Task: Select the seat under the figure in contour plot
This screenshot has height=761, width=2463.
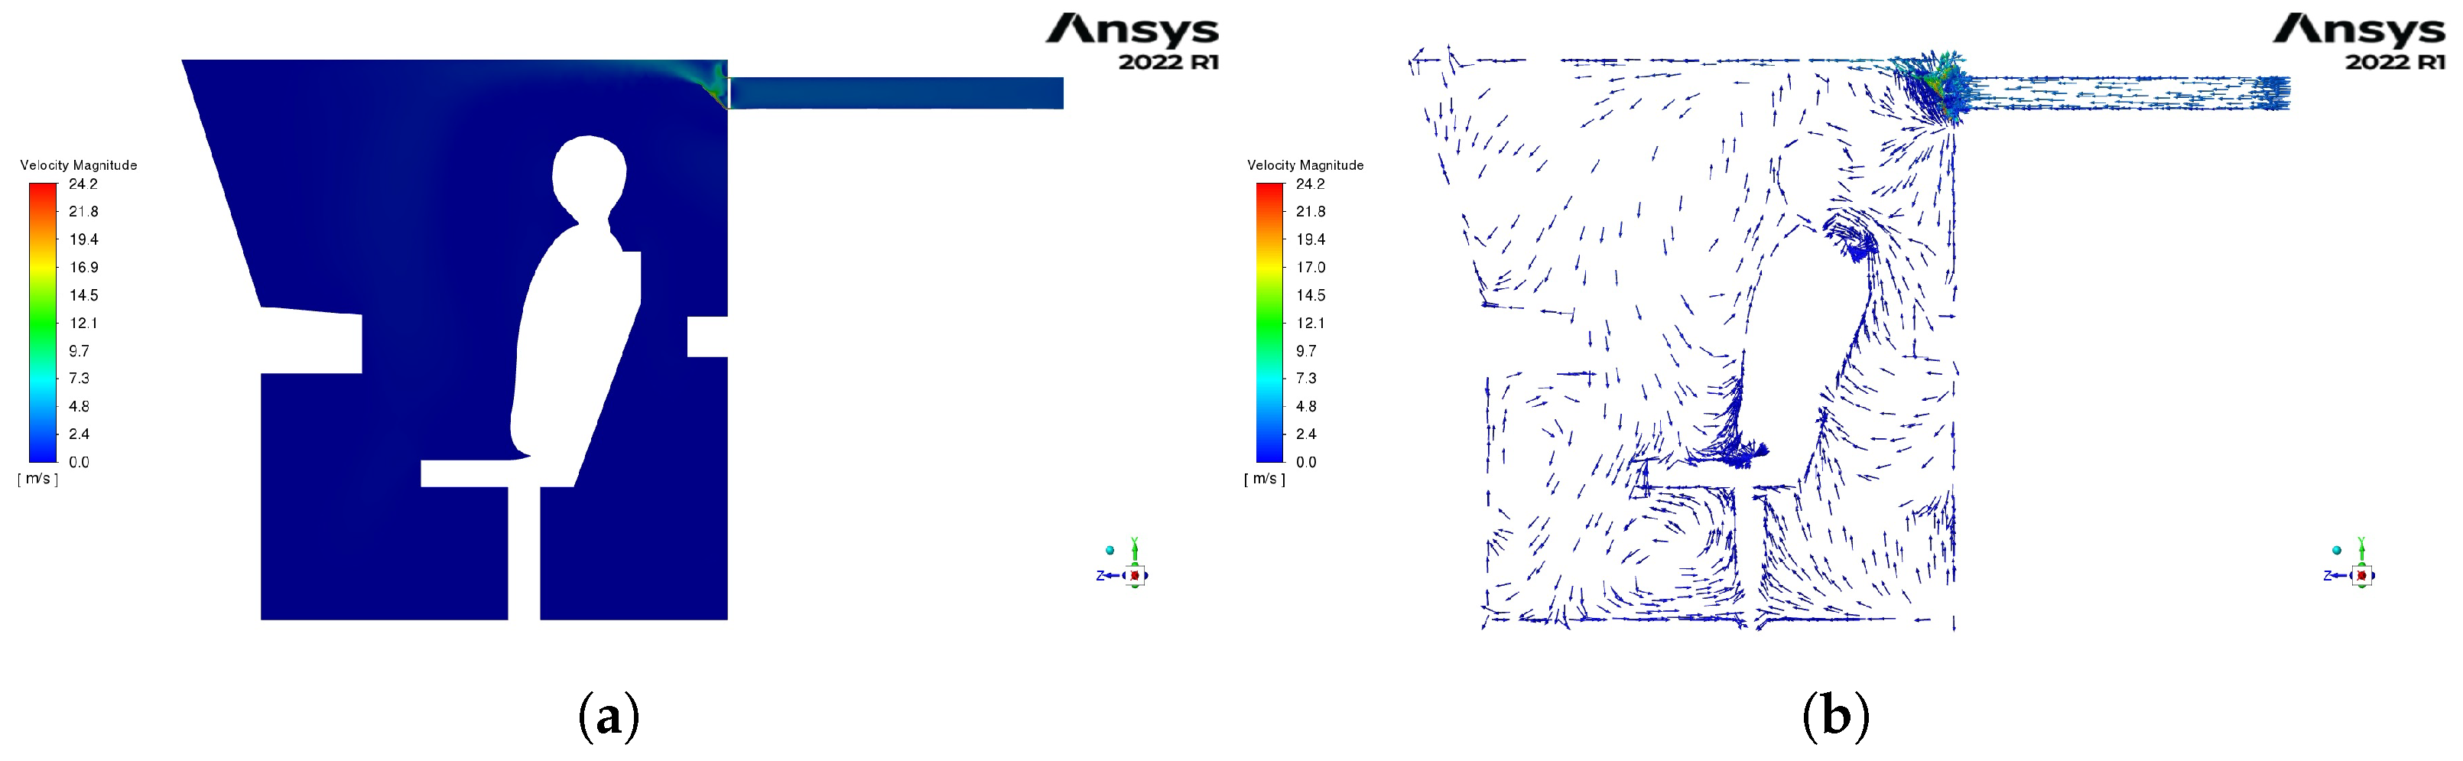Action: click(478, 473)
